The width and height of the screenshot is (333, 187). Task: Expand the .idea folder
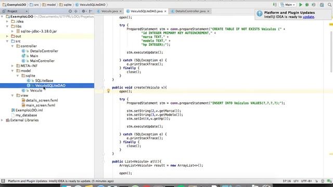click(x=7, y=21)
